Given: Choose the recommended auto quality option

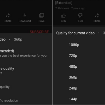Looking at the screenshot, I should (24, 53).
